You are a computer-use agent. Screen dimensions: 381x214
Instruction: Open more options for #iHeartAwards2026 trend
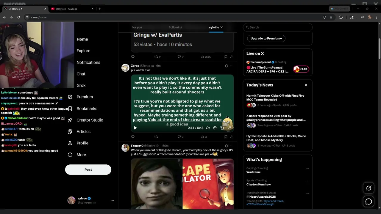[307, 193]
